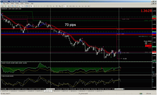Select the standard cursor tool

coord(31,6)
